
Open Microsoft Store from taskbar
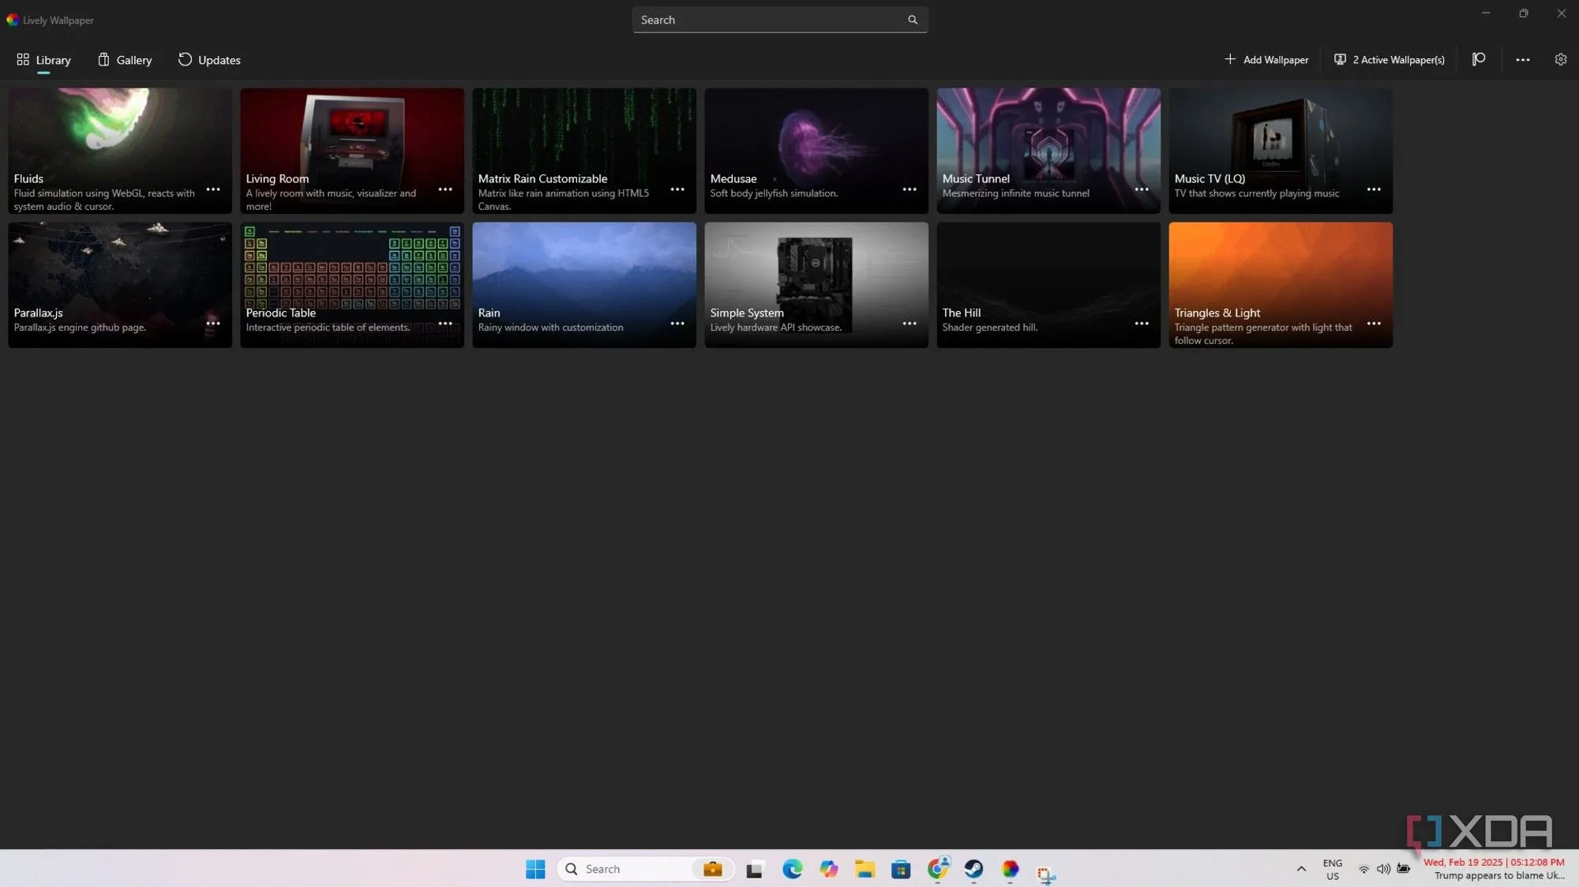coord(901,869)
